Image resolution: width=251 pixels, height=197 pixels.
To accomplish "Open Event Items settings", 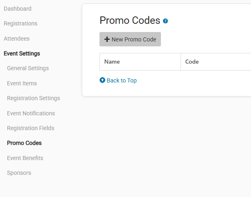I will click(x=22, y=83).
